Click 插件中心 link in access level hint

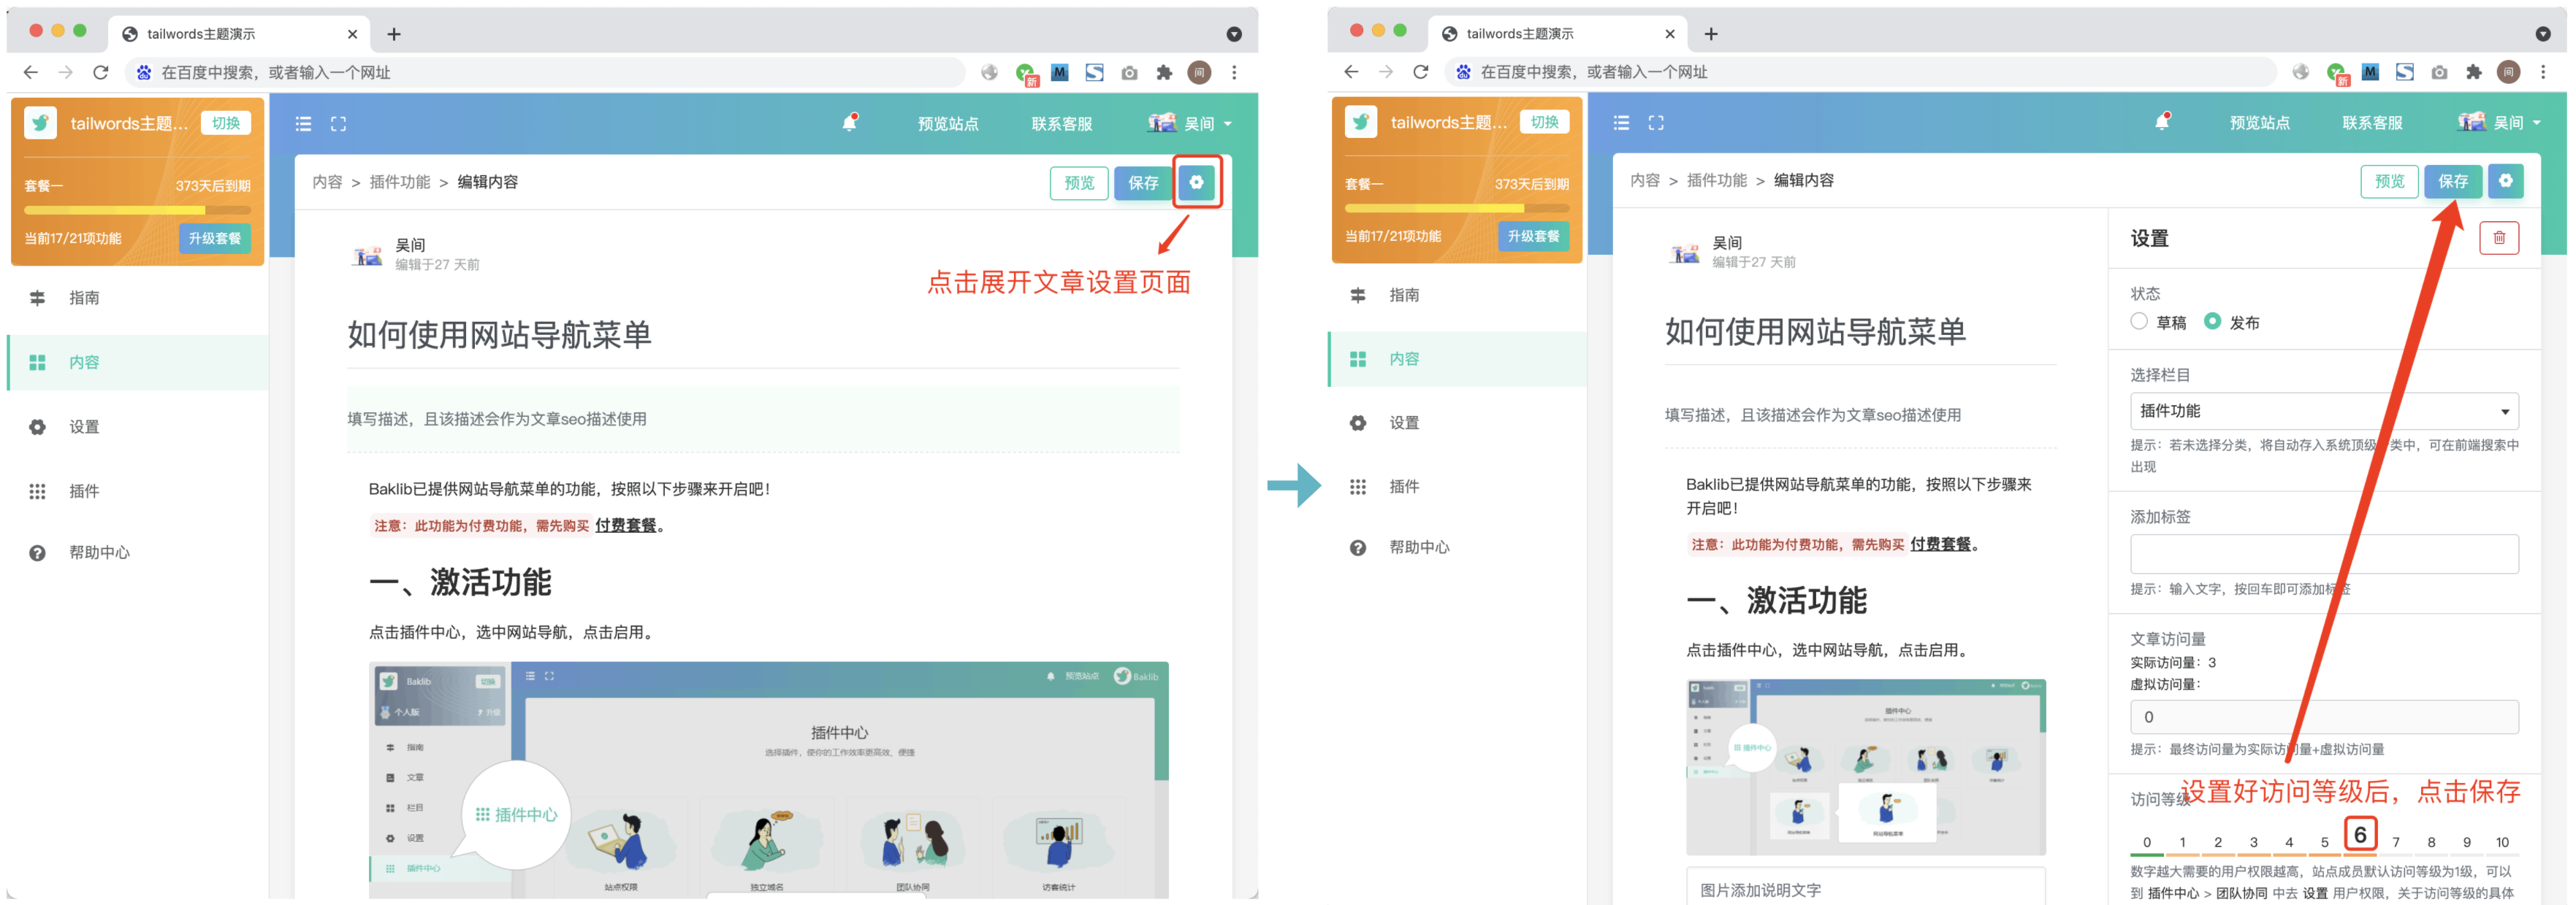coord(2173,893)
